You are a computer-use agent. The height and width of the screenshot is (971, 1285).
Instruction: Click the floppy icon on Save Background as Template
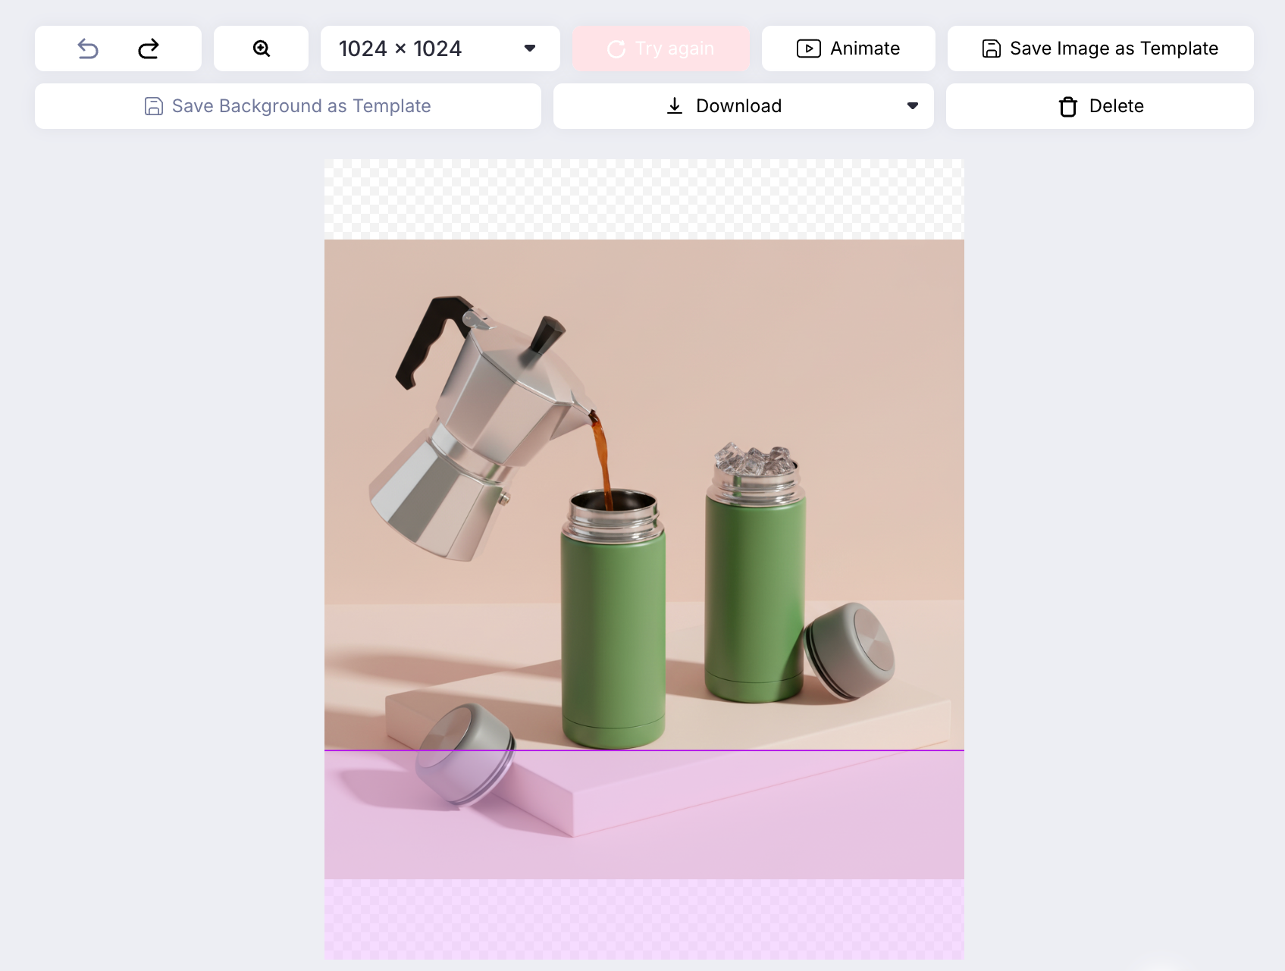(154, 106)
